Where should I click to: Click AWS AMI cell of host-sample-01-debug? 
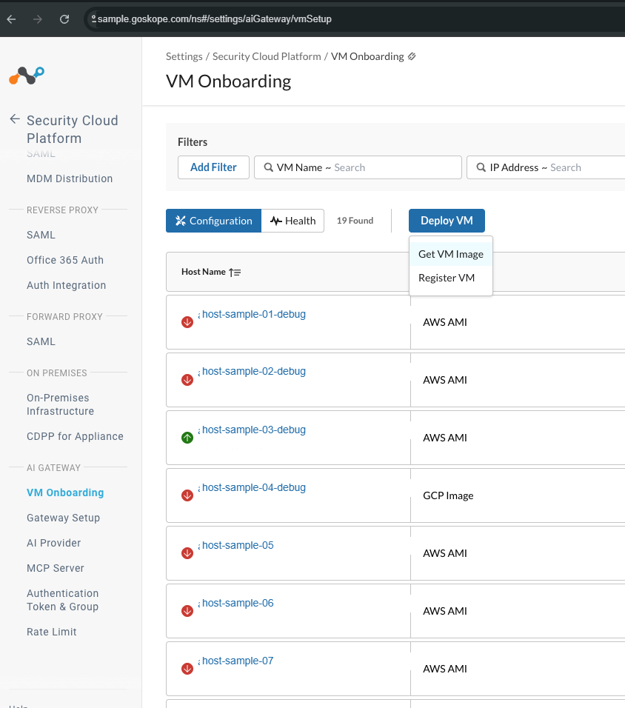tap(445, 322)
